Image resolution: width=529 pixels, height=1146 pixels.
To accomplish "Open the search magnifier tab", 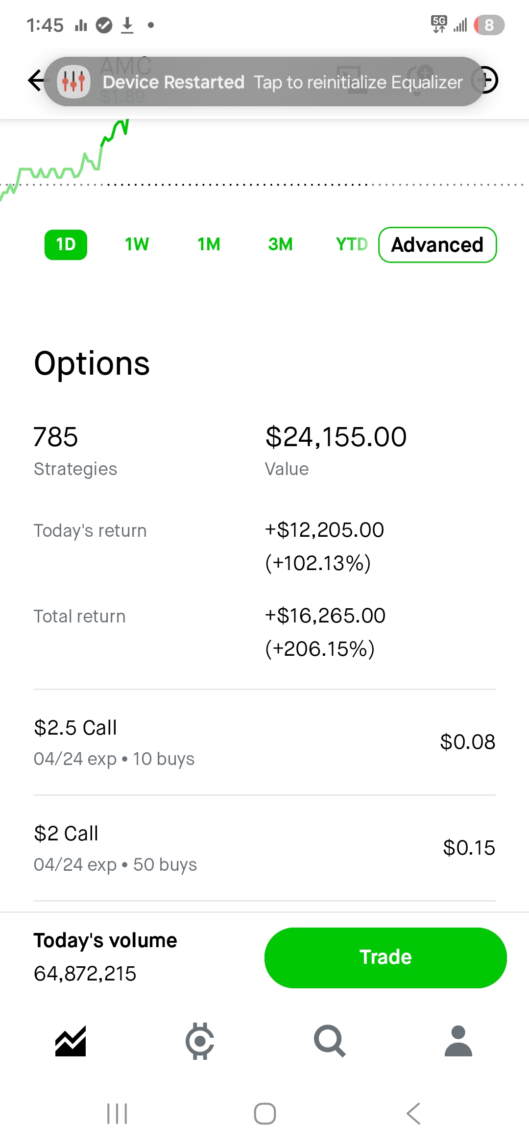I will point(330,1041).
